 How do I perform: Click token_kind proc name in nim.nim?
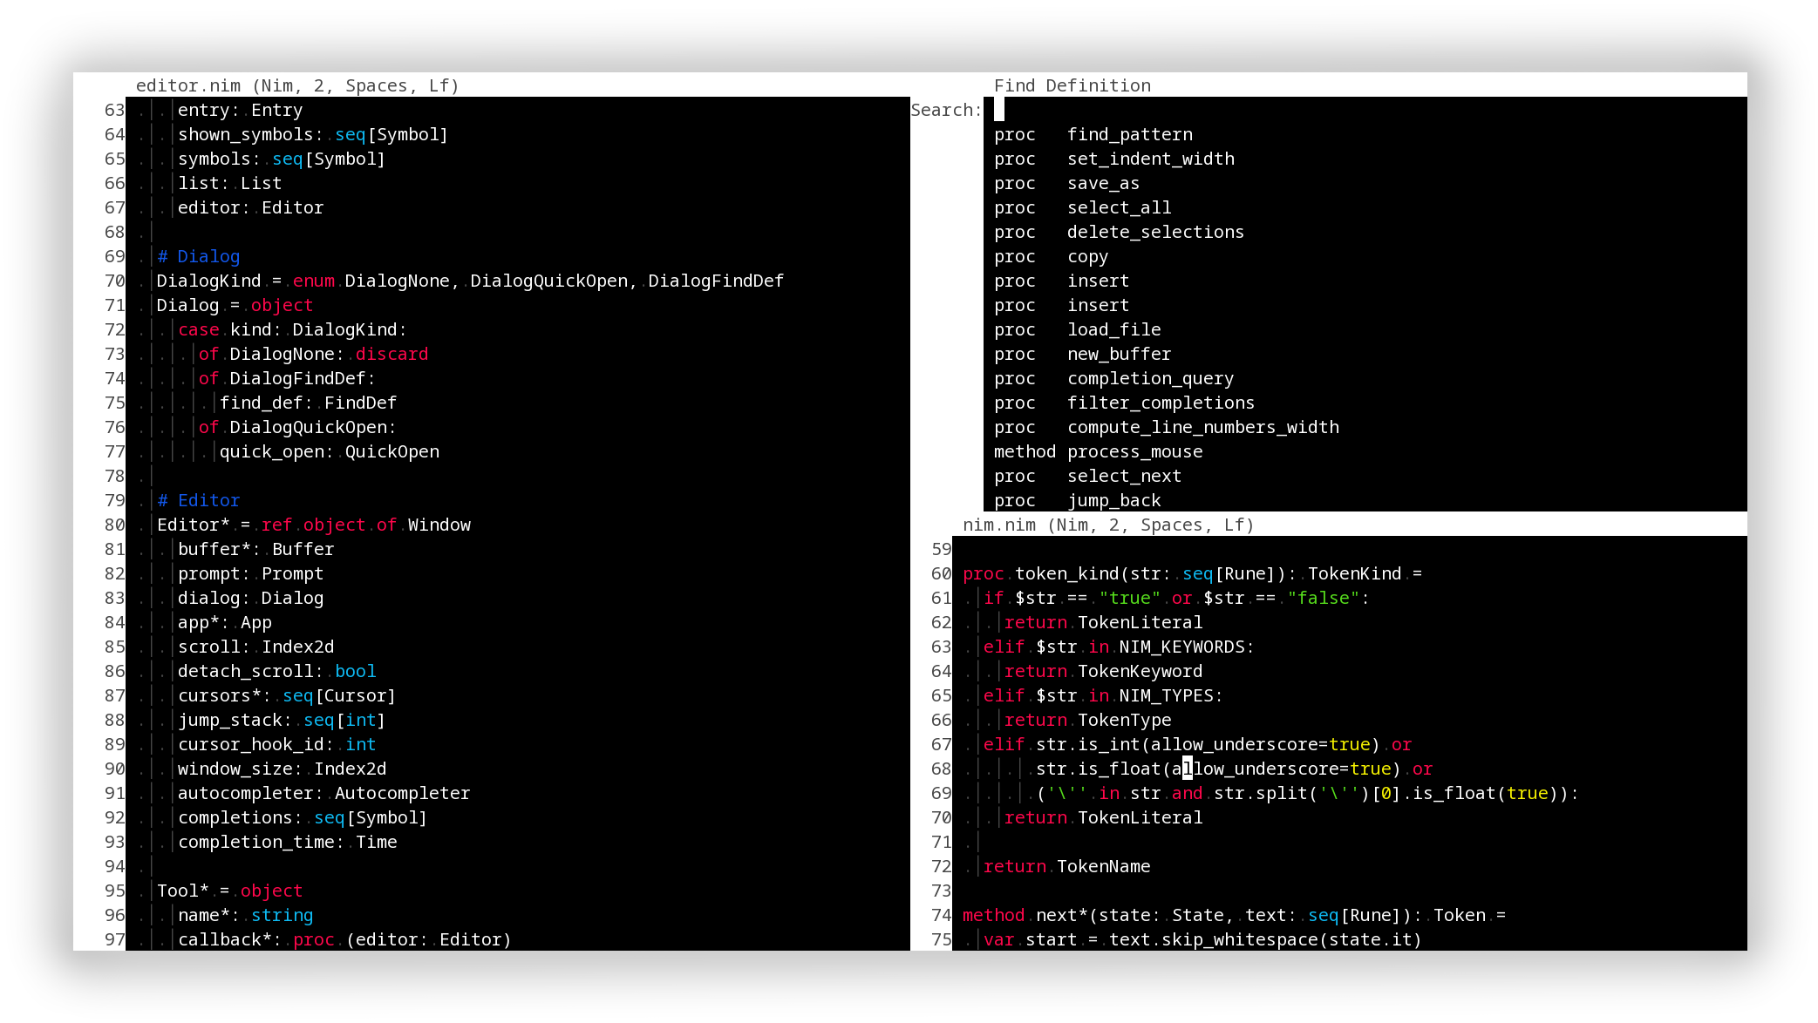pyautogui.click(x=1066, y=573)
